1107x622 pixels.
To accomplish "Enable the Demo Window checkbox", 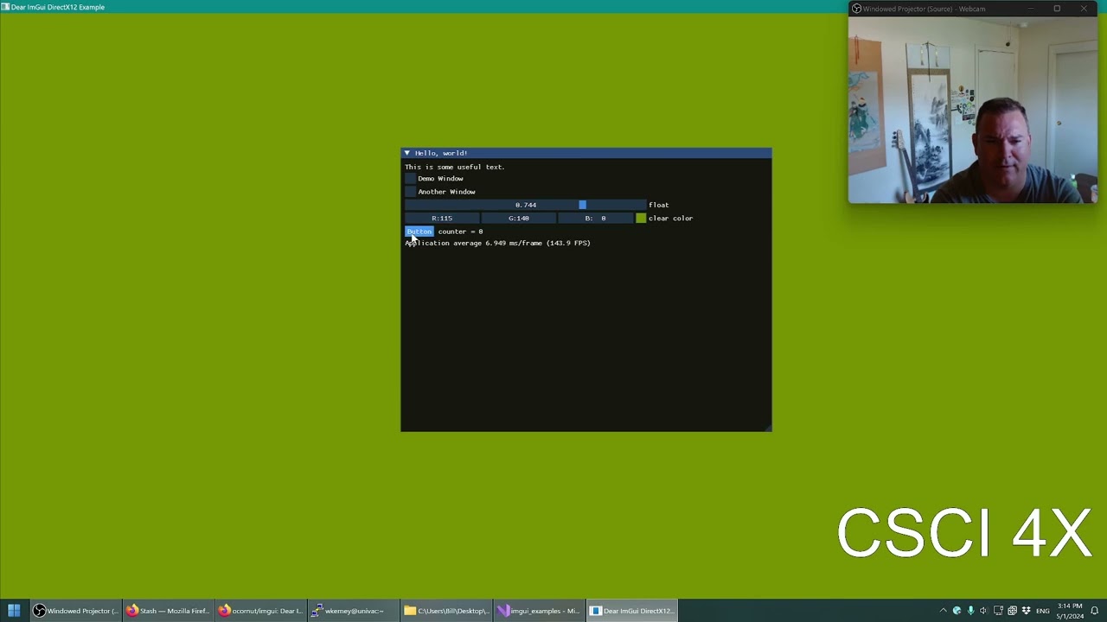I will 410,179.
